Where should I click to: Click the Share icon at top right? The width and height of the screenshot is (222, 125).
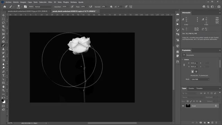[219, 7]
